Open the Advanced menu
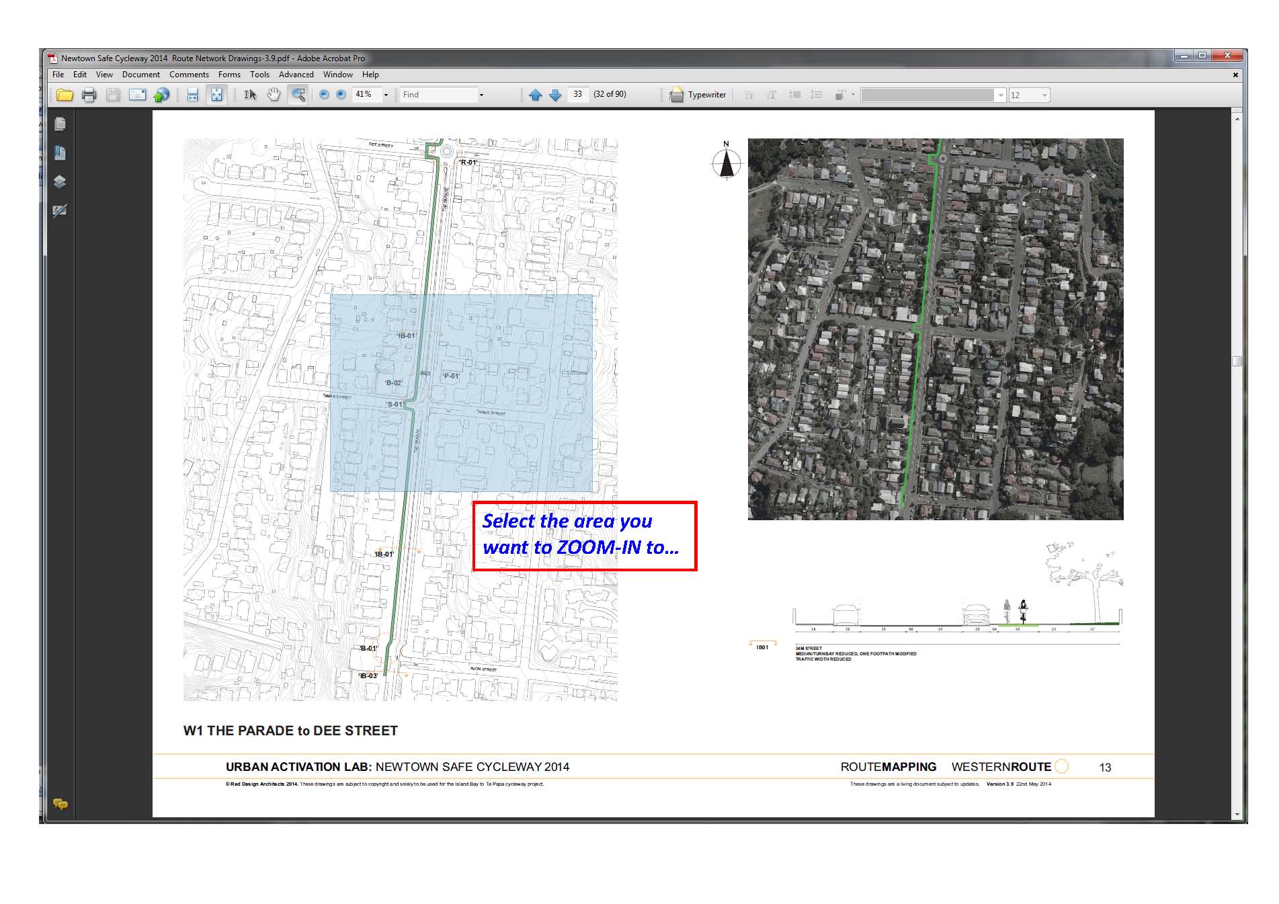 click(296, 75)
